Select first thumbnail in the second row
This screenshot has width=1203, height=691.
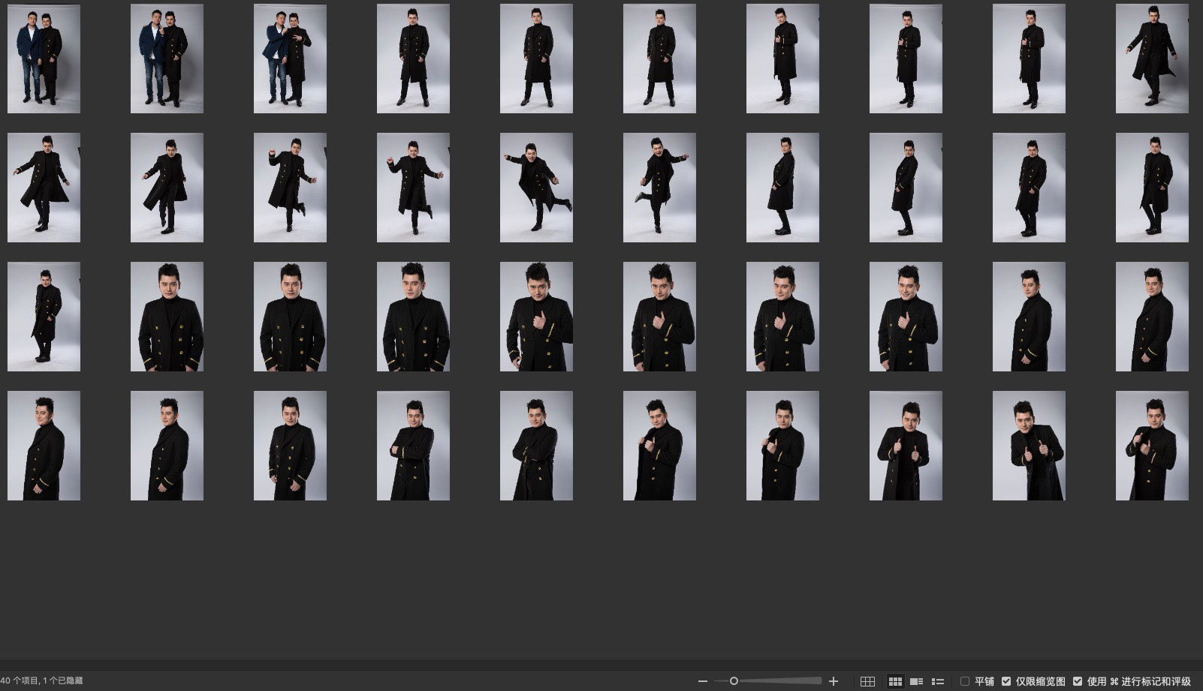pos(44,188)
